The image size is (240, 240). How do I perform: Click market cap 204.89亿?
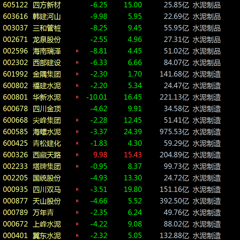(x=174, y=155)
